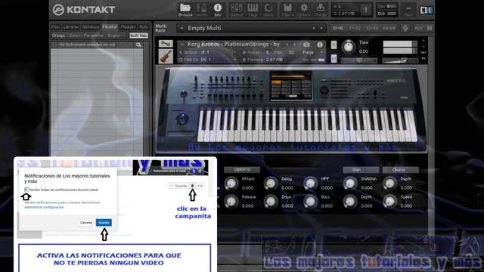Switch to the Database browser tab
The height and width of the screenshot is (272, 484).
point(91,27)
